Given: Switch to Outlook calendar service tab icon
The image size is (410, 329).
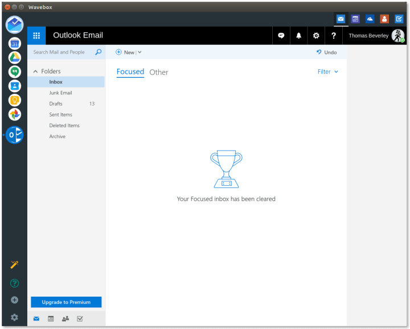Looking at the screenshot, I should pos(355,19).
